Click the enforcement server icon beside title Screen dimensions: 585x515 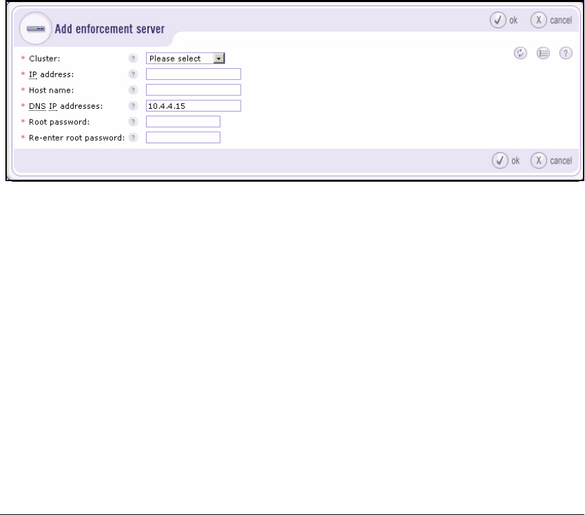point(35,28)
